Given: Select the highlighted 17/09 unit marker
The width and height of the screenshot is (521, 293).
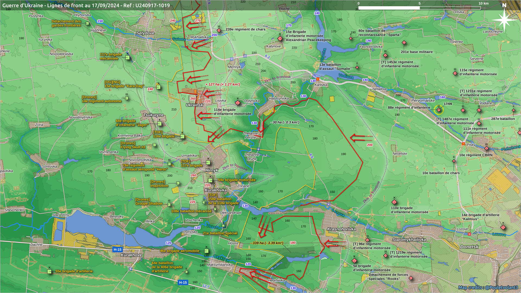Looking at the screenshot, I should pos(439,110).
